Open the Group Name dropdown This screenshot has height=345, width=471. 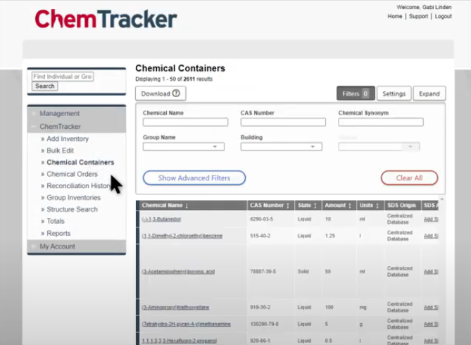(x=184, y=147)
